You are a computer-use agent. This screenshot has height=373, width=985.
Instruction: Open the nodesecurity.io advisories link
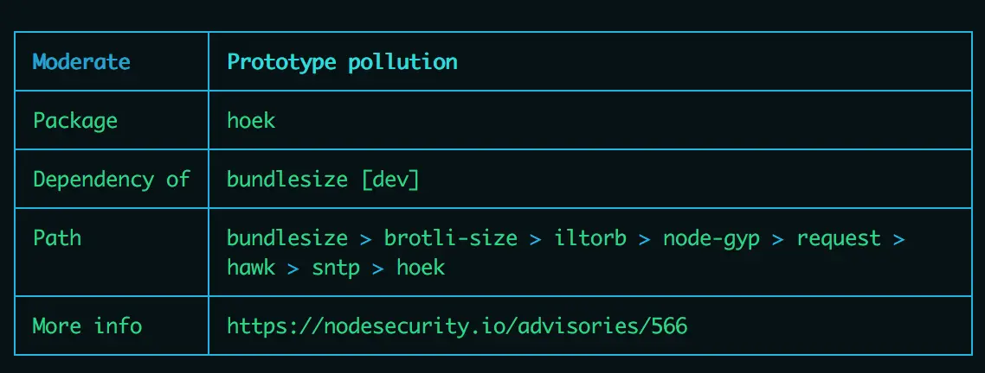pyautogui.click(x=457, y=326)
